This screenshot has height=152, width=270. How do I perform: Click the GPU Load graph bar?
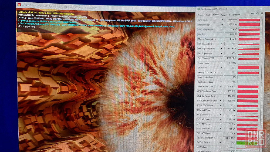[248, 68]
